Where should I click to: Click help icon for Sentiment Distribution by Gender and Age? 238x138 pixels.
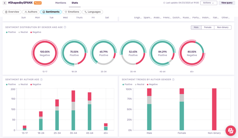click(x=65, y=27)
